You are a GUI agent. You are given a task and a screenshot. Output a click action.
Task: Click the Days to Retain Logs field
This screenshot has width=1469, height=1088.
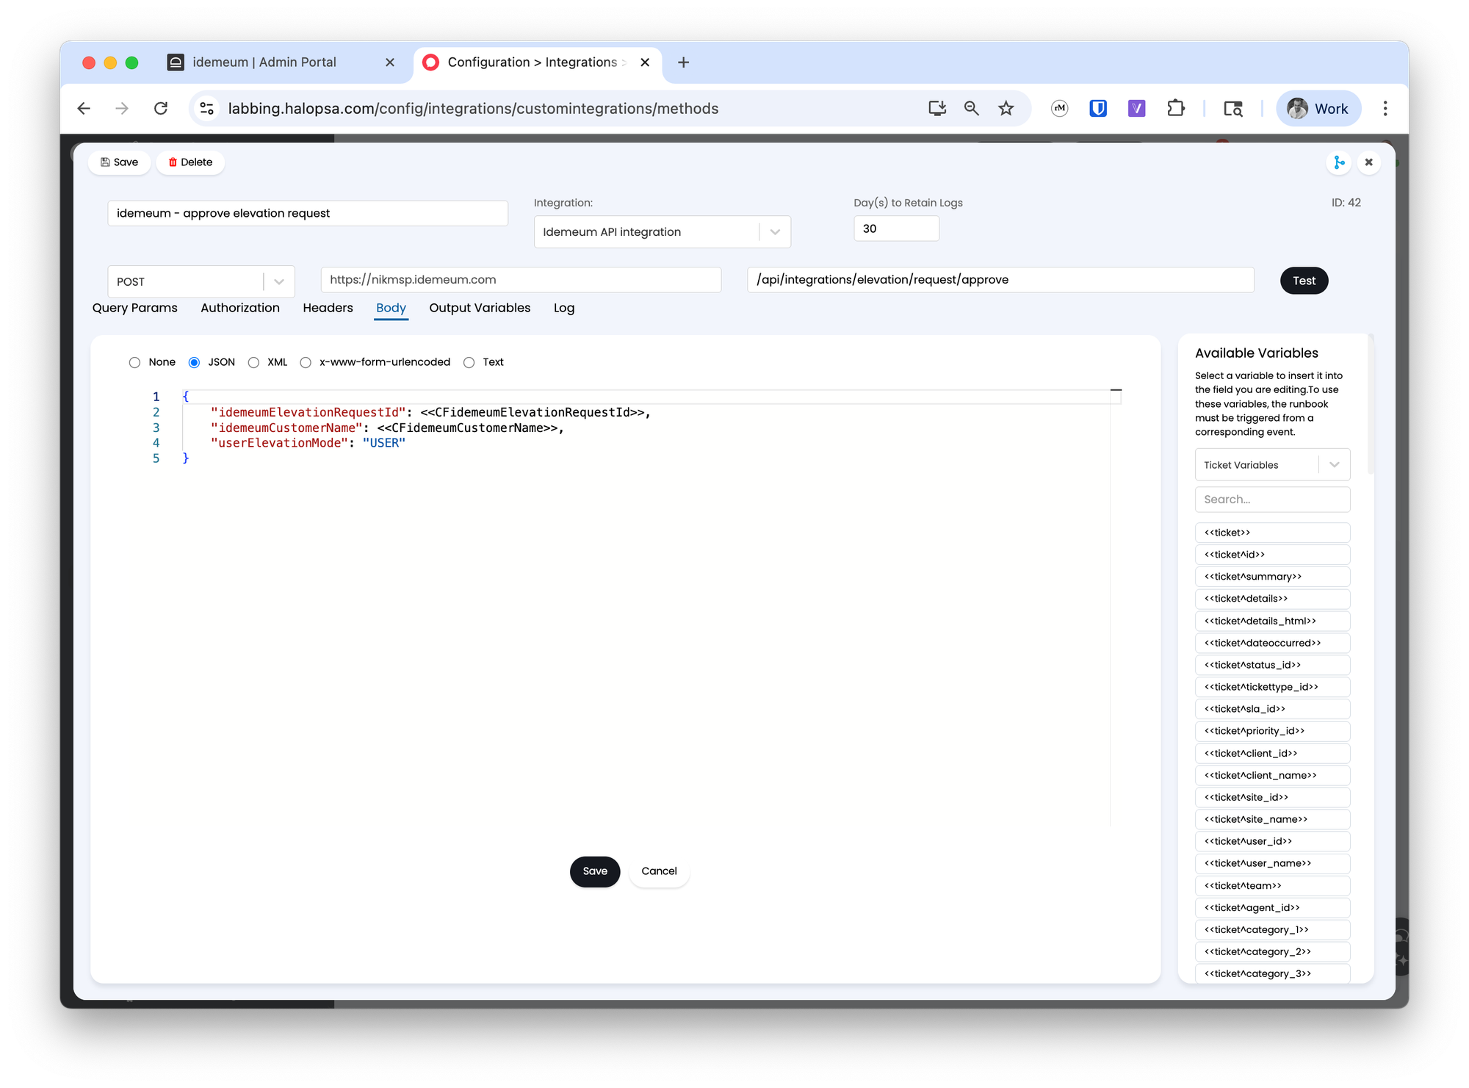click(896, 228)
